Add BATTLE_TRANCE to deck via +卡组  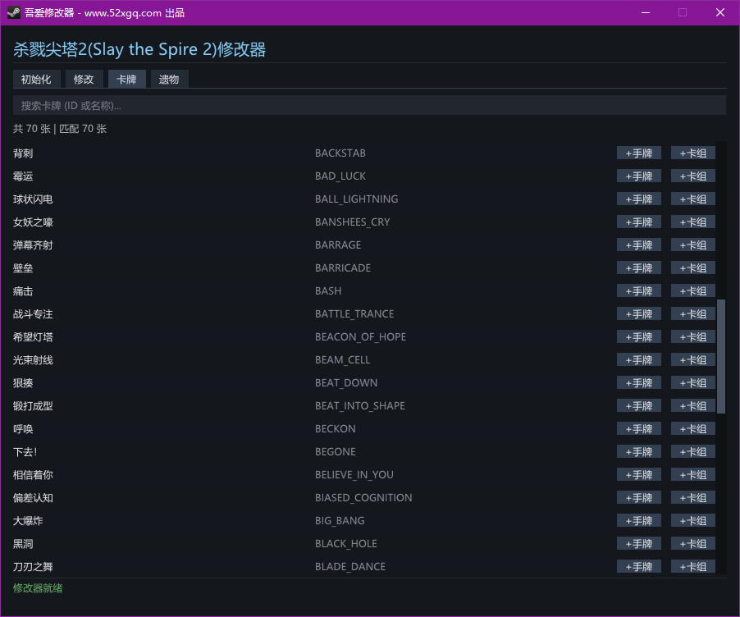(692, 314)
